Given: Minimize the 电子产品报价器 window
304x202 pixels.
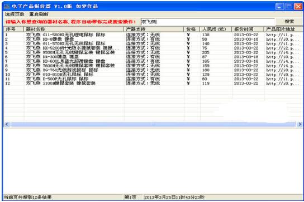Looking at the screenshot, I should (x=279, y=7).
